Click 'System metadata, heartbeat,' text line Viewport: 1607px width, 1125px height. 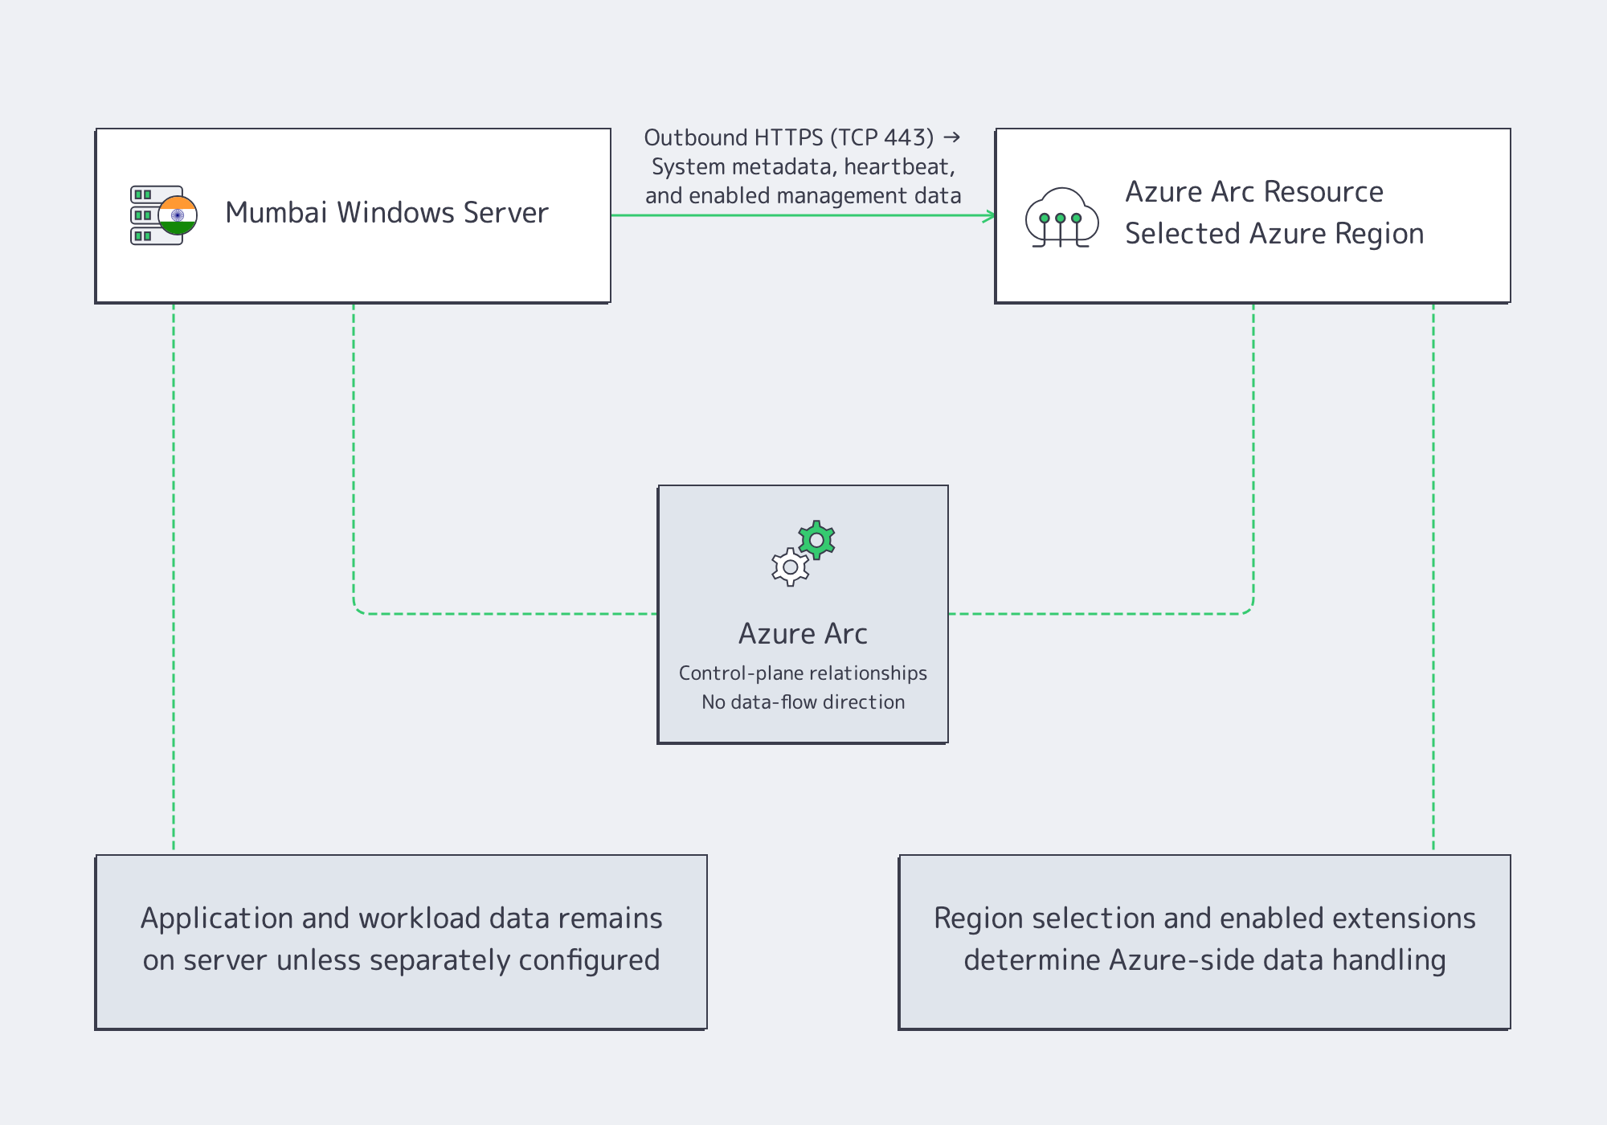click(803, 166)
